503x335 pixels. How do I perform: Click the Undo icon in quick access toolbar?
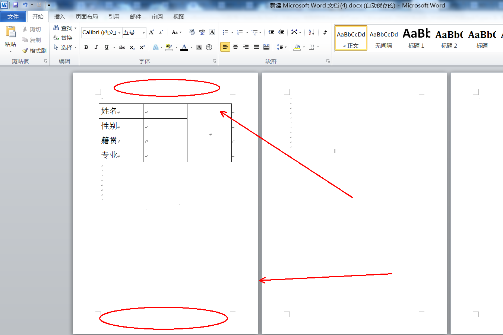click(x=25, y=5)
